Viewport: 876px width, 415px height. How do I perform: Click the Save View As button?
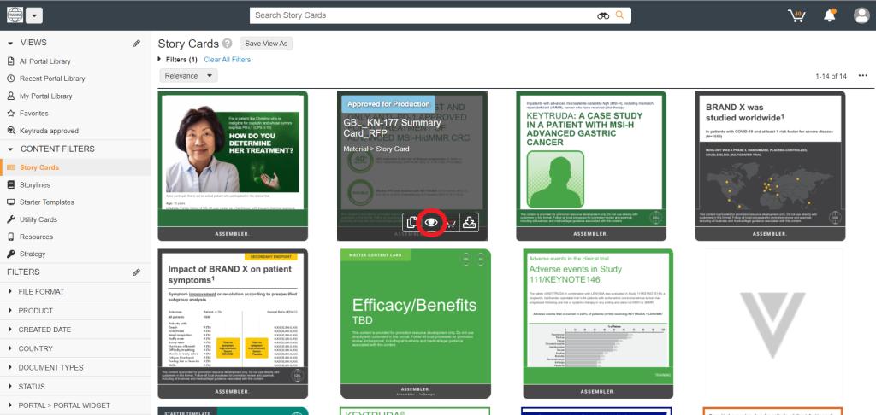(x=266, y=44)
